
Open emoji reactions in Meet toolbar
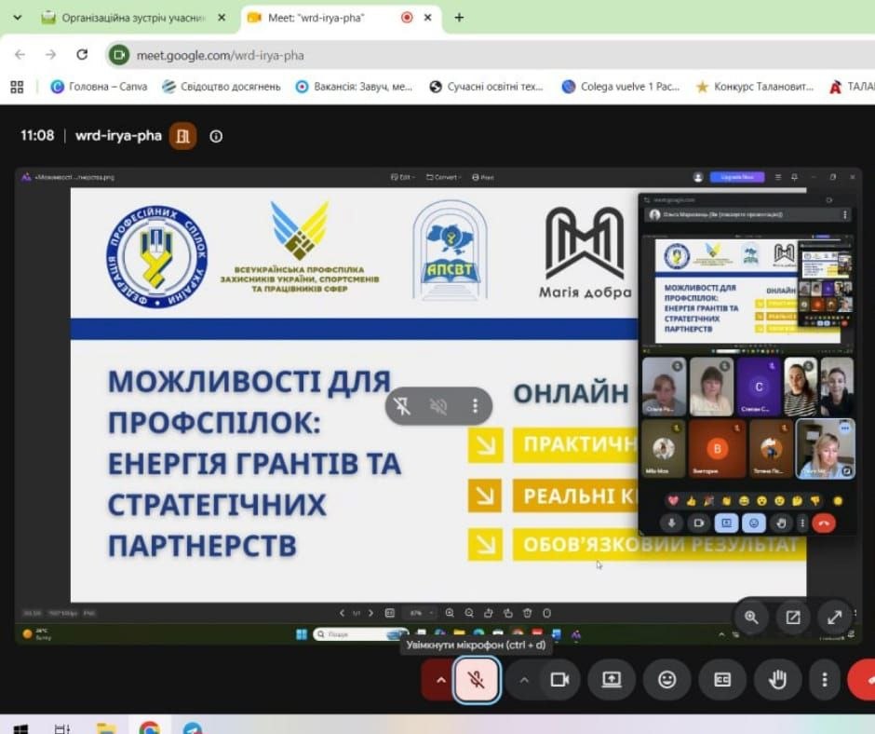[x=666, y=680]
